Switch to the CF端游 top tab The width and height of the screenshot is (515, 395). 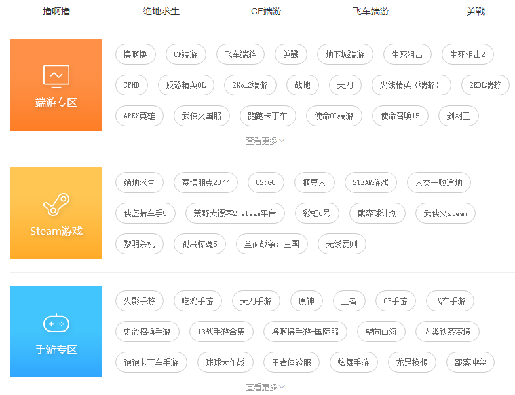(x=266, y=12)
